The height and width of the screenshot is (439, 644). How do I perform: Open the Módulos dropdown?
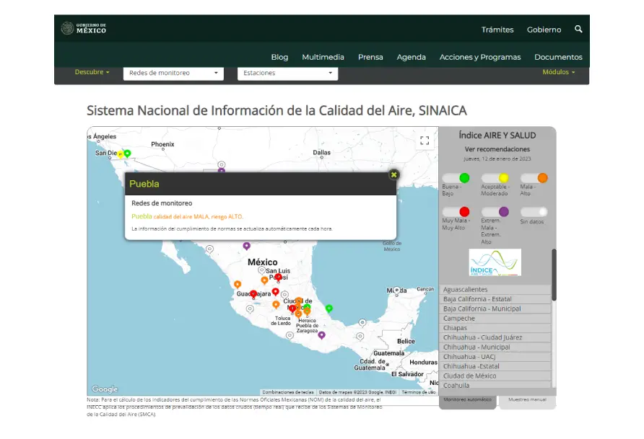tap(559, 72)
